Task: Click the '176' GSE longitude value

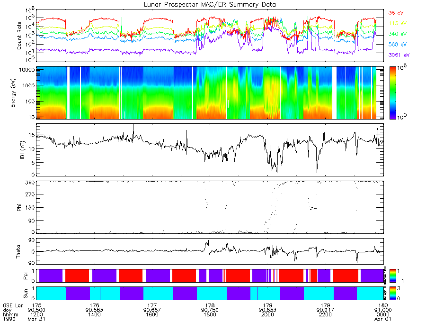Action: [x=94, y=305]
